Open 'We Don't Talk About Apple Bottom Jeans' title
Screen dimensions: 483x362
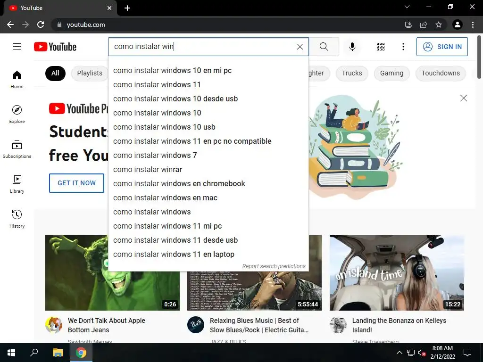tap(106, 325)
